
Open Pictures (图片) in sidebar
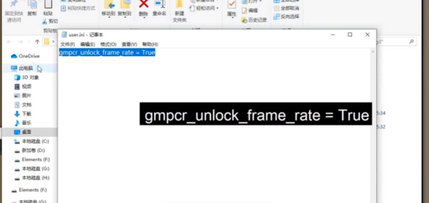(x=23, y=96)
